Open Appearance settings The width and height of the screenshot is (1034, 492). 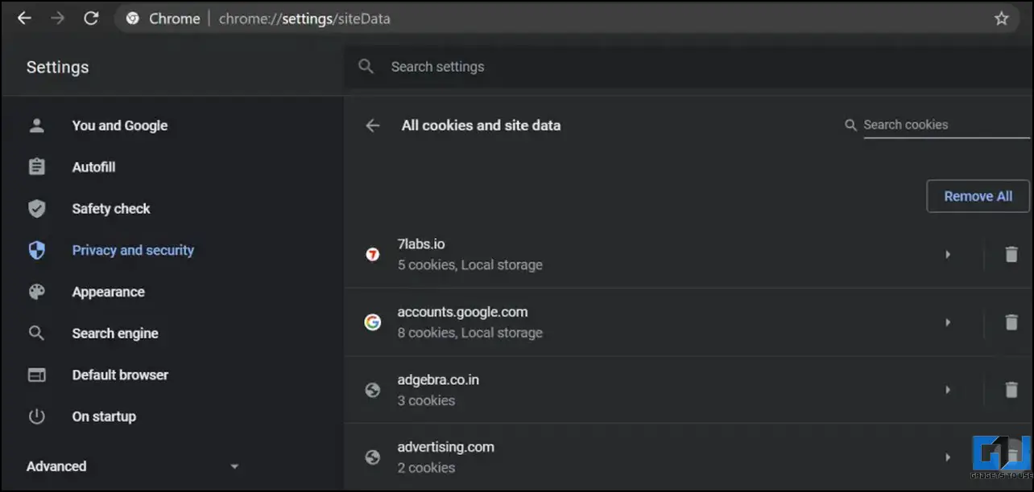point(108,292)
